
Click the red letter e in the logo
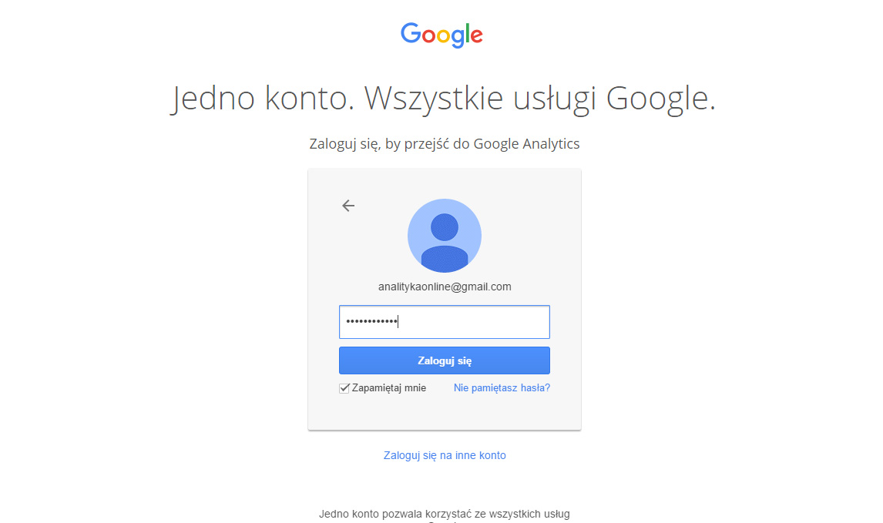(x=476, y=36)
